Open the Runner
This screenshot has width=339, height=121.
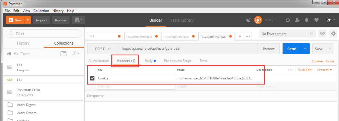pyautogui.click(x=61, y=20)
